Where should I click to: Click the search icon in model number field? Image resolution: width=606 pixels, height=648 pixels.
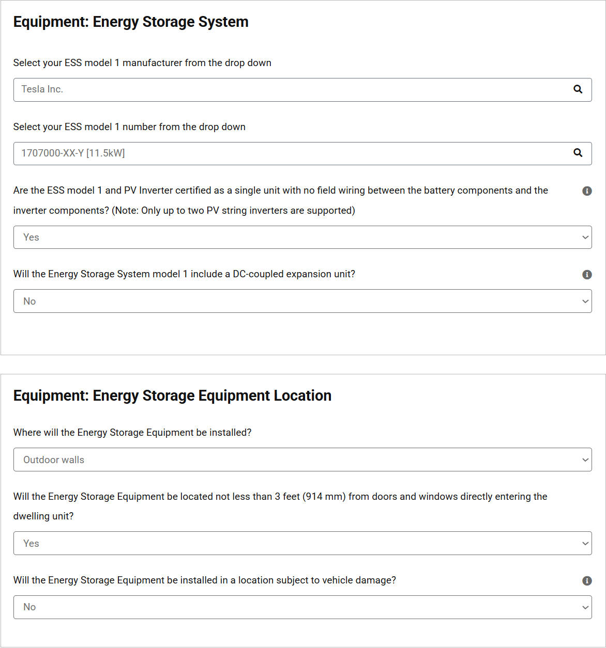(578, 153)
